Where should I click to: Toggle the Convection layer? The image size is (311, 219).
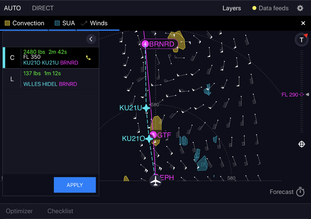(x=25, y=23)
